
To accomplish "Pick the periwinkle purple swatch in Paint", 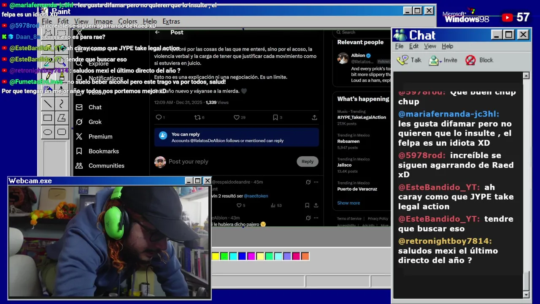I will pos(287,256).
